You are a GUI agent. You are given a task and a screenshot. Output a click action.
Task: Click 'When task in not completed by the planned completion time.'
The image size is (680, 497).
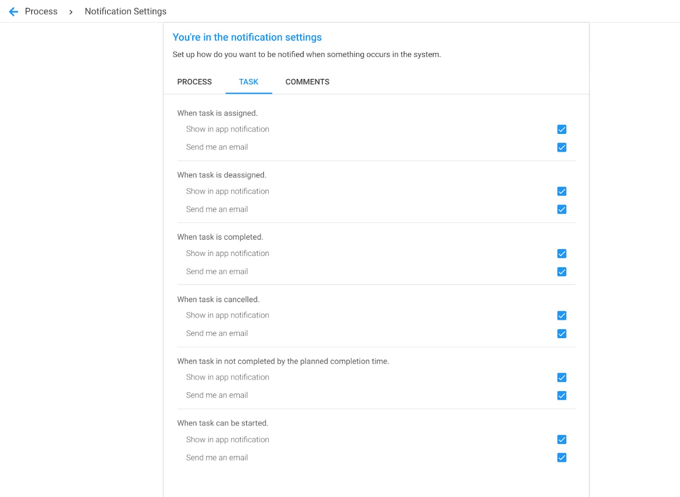pos(283,361)
